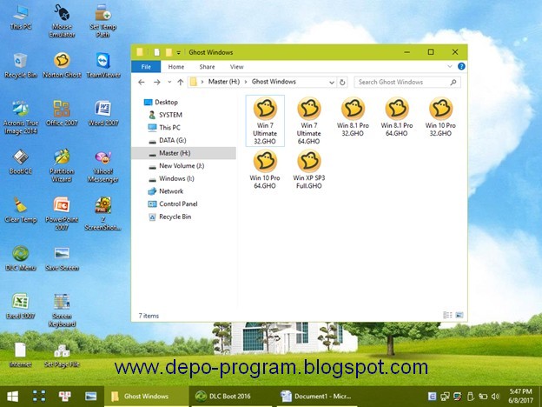Open Screen Keyboard desktop icon
The height and width of the screenshot is (407, 542).
(x=62, y=310)
